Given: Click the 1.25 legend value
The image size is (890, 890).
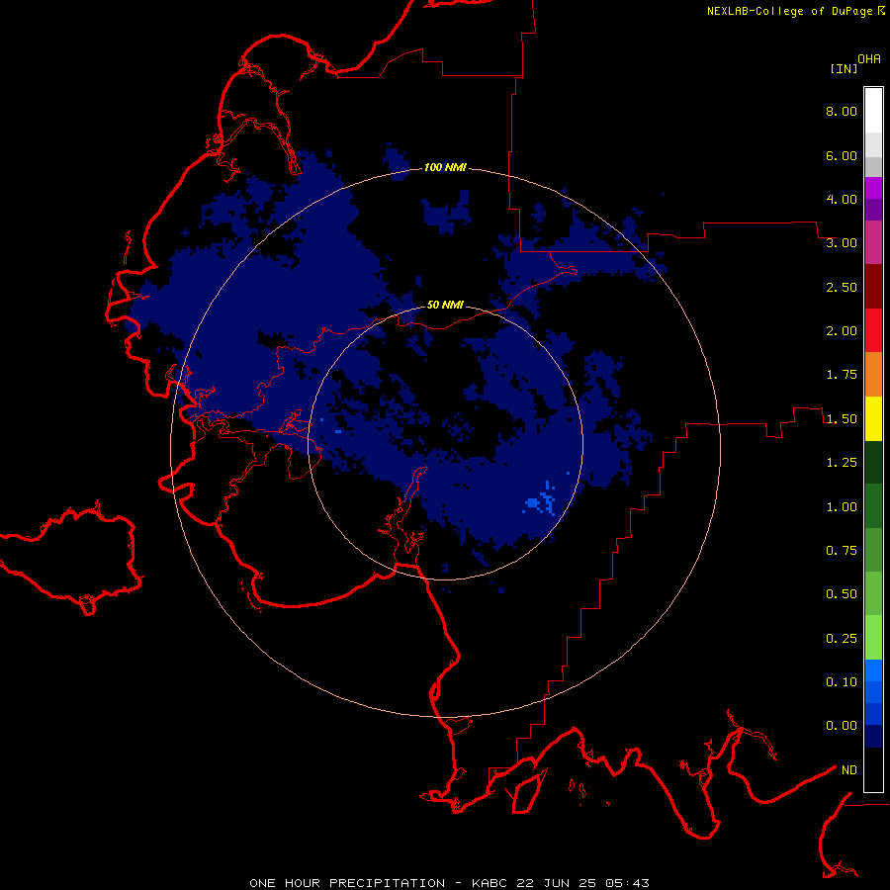Looking at the screenshot, I should [842, 463].
